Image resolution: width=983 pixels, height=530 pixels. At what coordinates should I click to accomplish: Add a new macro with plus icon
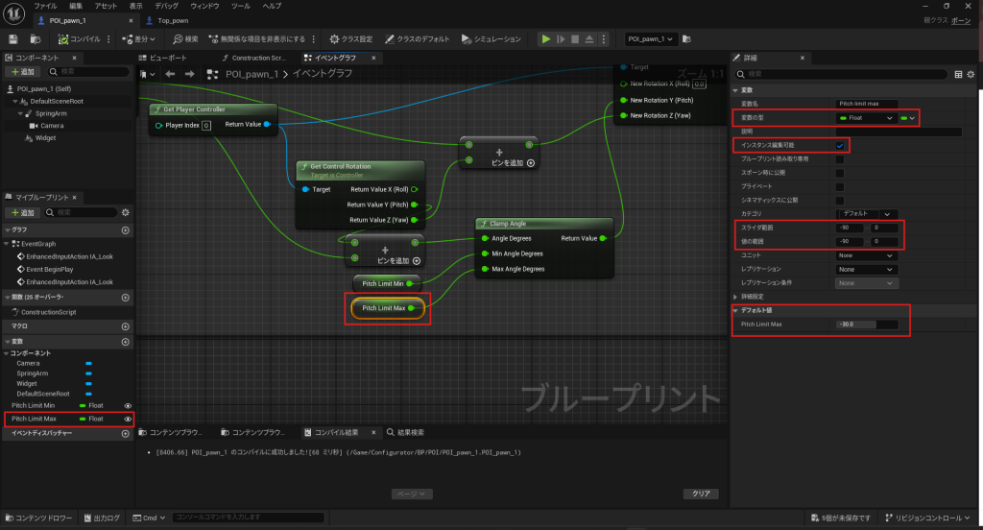click(x=125, y=326)
